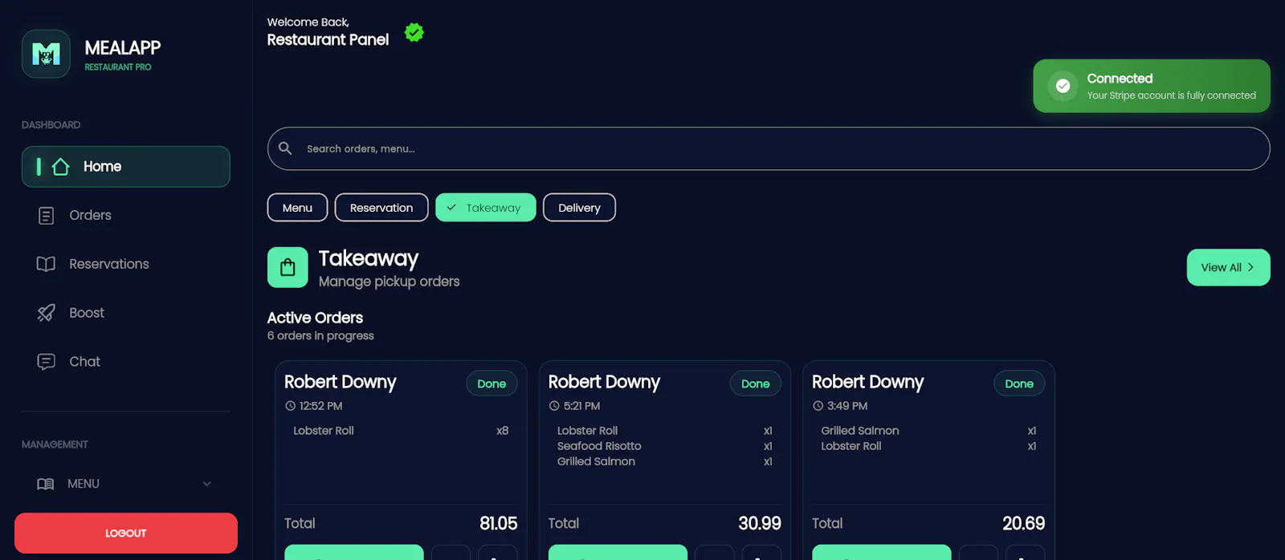Select the Delivery filter chip
The width and height of the screenshot is (1285, 560).
click(579, 208)
